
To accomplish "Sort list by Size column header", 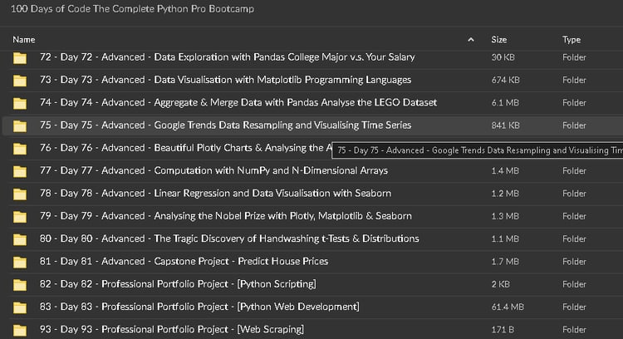I will [x=499, y=39].
